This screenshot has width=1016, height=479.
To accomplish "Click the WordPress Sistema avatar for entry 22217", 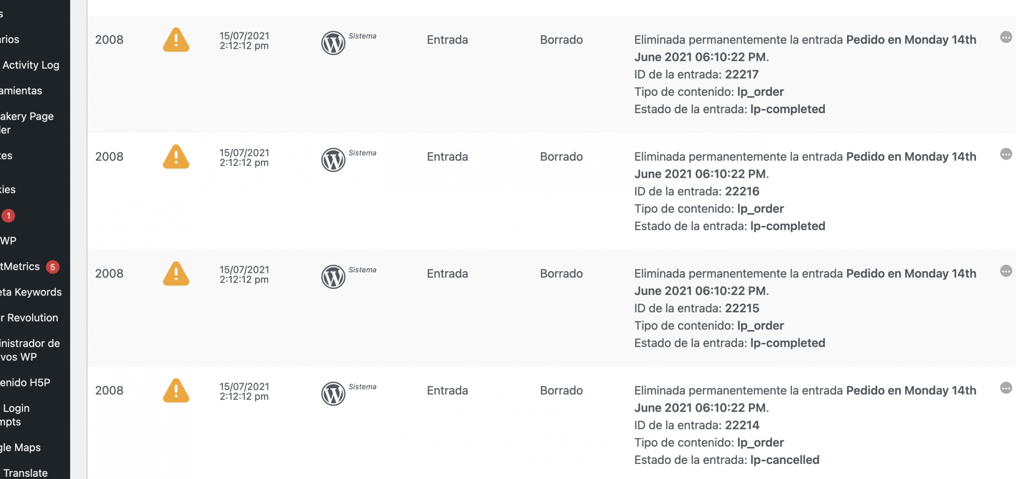I will point(333,43).
